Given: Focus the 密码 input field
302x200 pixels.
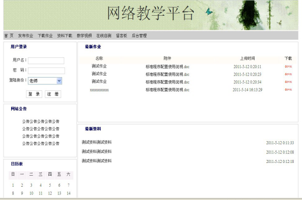Looking at the screenshot, I should 46,71.
